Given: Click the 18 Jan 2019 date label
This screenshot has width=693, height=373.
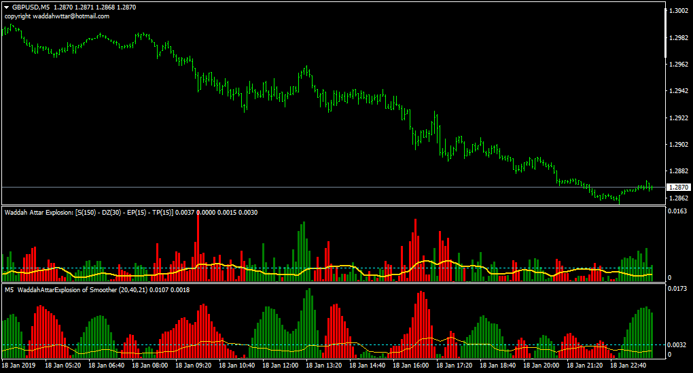Looking at the screenshot, I should pos(18,366).
